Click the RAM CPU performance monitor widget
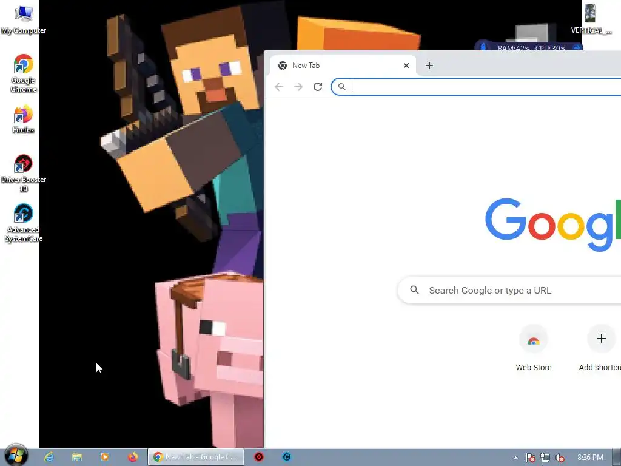The width and height of the screenshot is (621, 466). [529, 47]
